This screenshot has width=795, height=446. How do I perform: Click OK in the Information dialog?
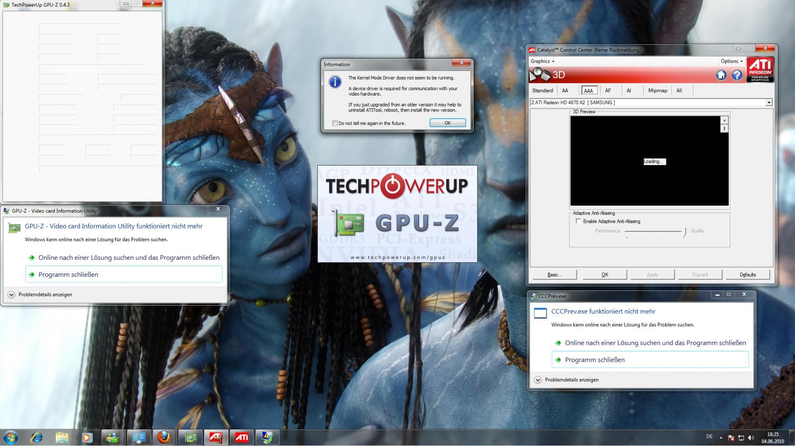[x=447, y=123]
